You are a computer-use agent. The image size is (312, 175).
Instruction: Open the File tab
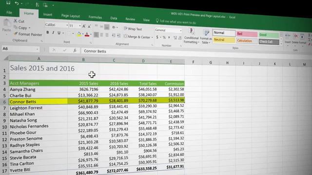pos(9,12)
